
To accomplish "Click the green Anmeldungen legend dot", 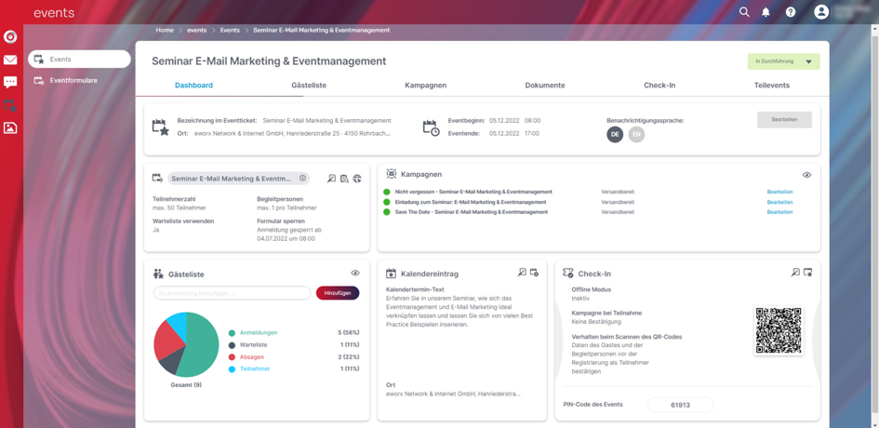I will 232,333.
